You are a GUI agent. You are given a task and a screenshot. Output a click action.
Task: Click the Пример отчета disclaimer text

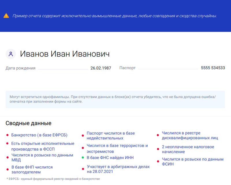point(115,16)
